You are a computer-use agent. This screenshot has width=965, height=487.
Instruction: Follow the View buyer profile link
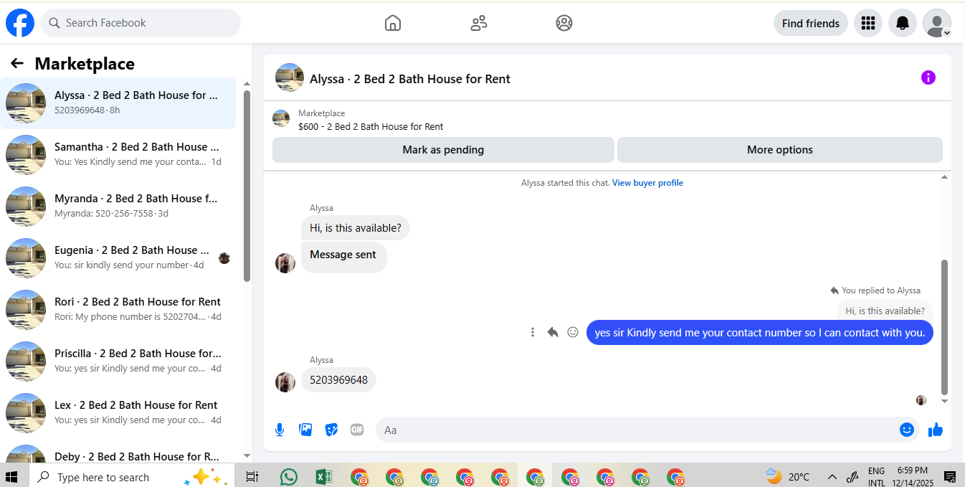[647, 183]
